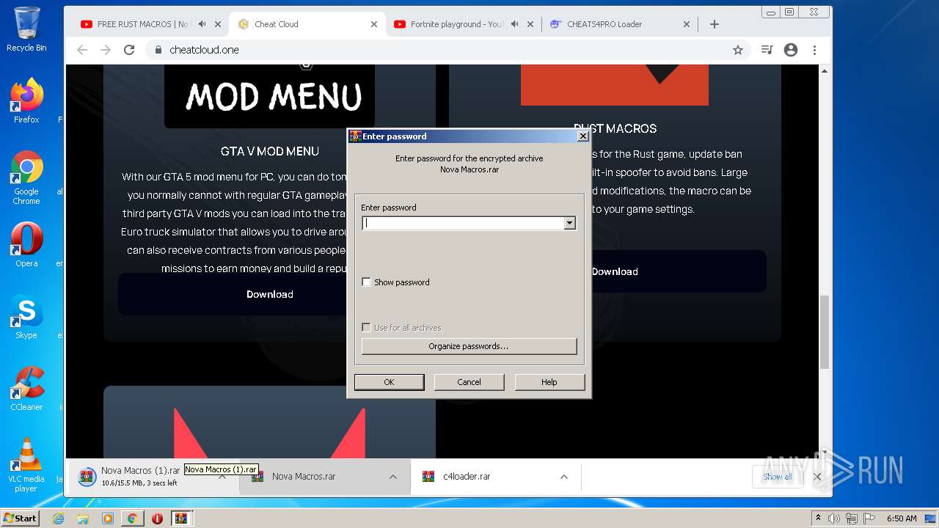
Task: Open volume control in system tray
Action: point(833,518)
